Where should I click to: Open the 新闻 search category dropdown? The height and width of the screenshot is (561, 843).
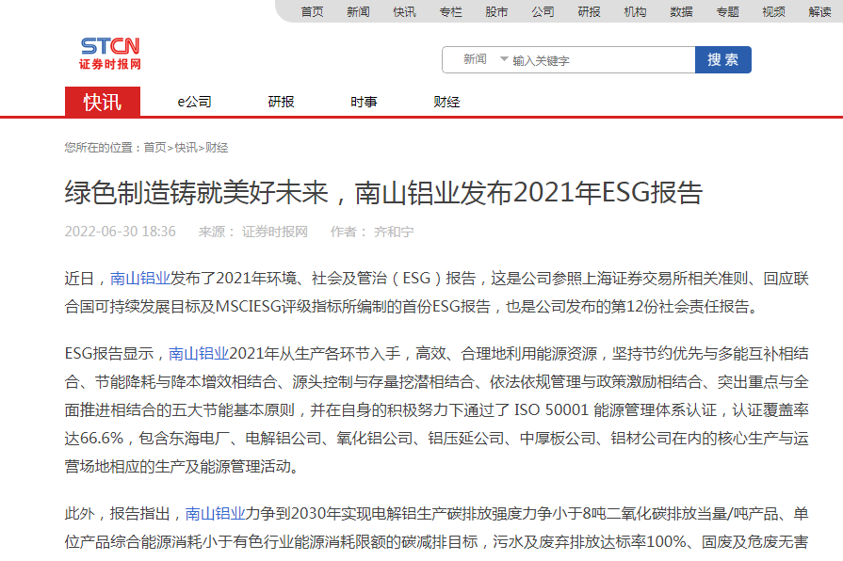click(484, 59)
